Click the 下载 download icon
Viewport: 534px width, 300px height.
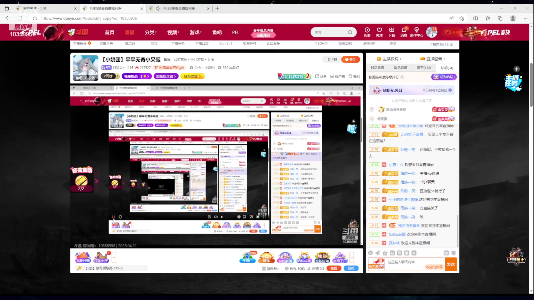point(392,32)
